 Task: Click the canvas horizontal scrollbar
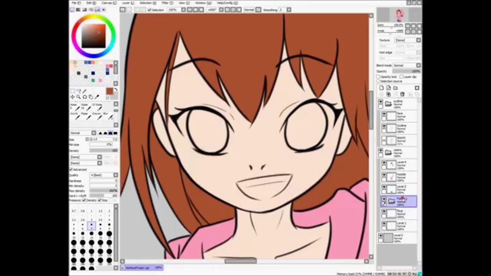241,261
